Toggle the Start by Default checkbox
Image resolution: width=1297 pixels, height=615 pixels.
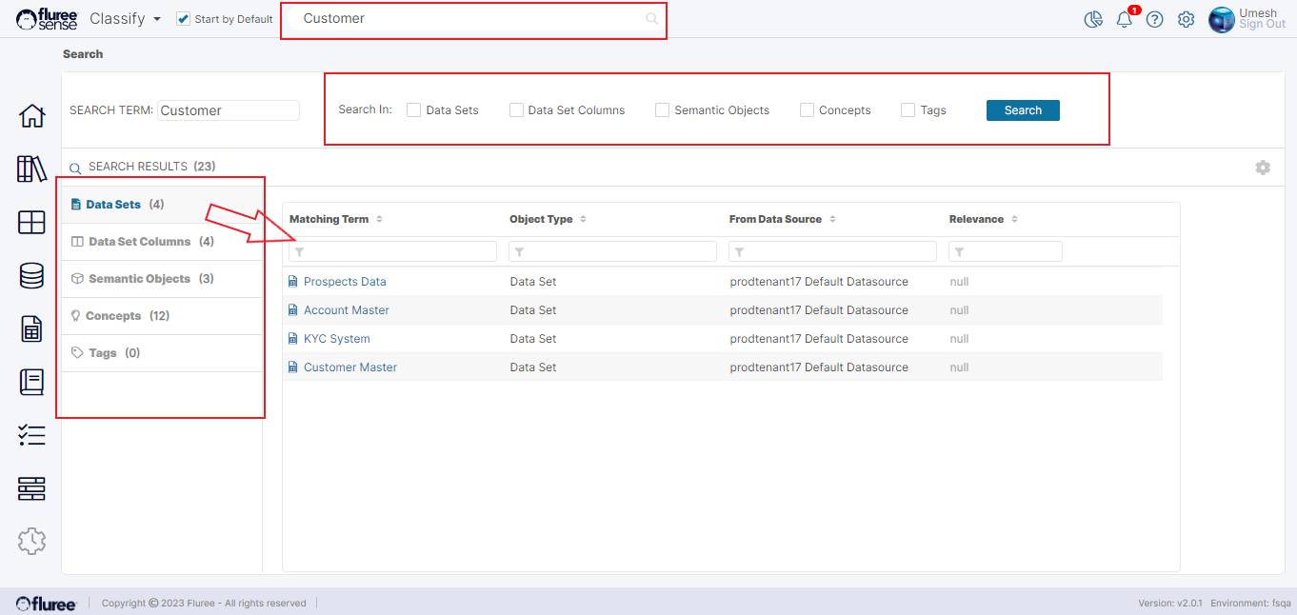184,19
